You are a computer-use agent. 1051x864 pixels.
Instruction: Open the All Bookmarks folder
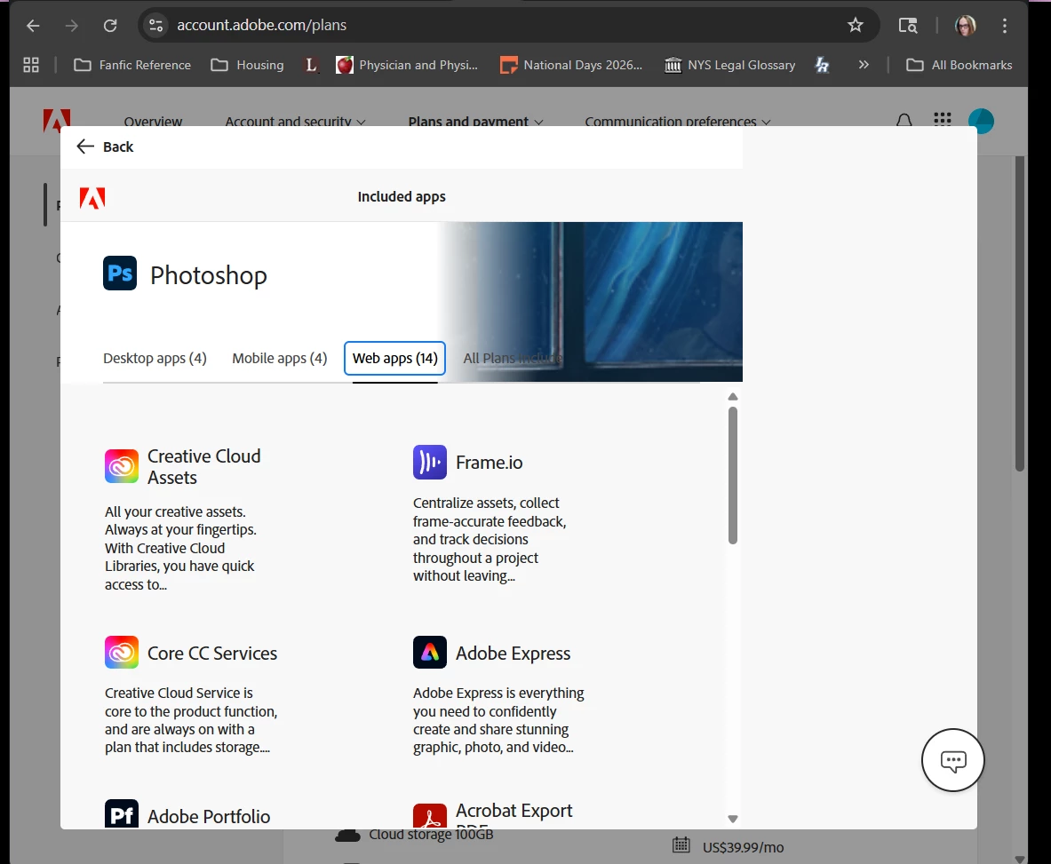[x=959, y=65]
